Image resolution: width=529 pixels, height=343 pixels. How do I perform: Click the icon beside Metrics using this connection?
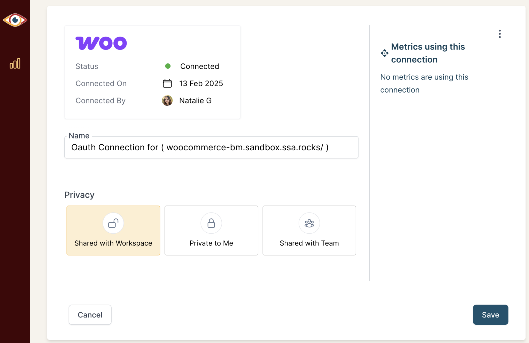pos(384,53)
